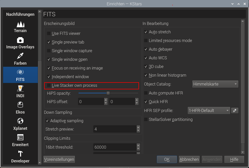Viewport: 249px width, 168px height.
Task: Open the Object Catalog Himmelskarte dropdown
Action: (215, 84)
